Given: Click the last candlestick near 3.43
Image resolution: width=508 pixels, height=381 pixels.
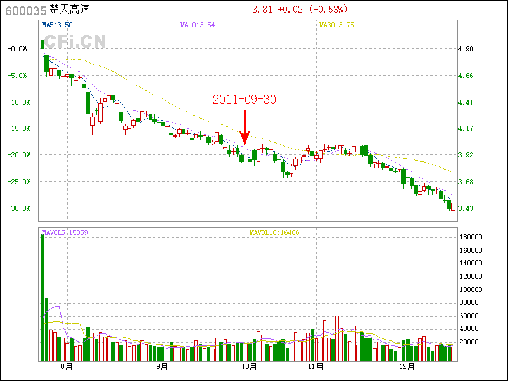Looking at the screenshot, I should (453, 206).
